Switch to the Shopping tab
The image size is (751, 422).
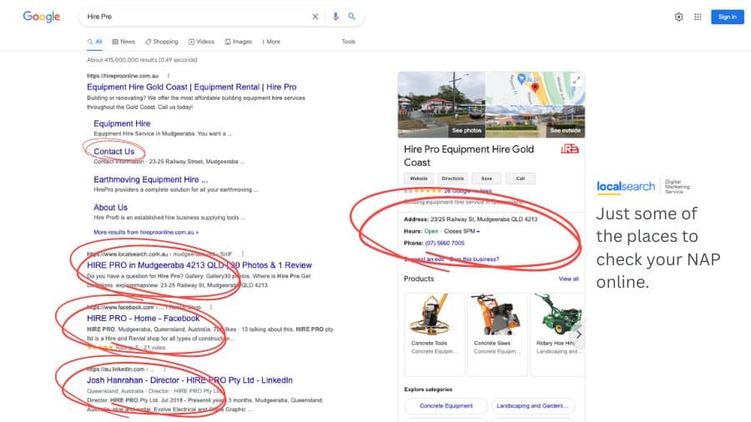162,42
